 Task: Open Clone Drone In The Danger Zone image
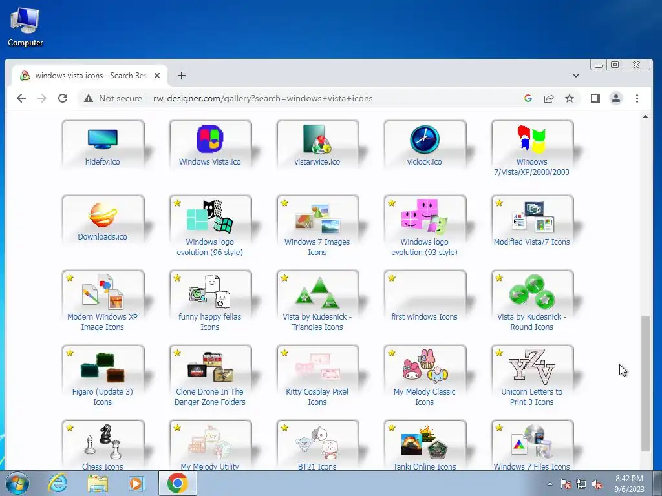[210, 367]
